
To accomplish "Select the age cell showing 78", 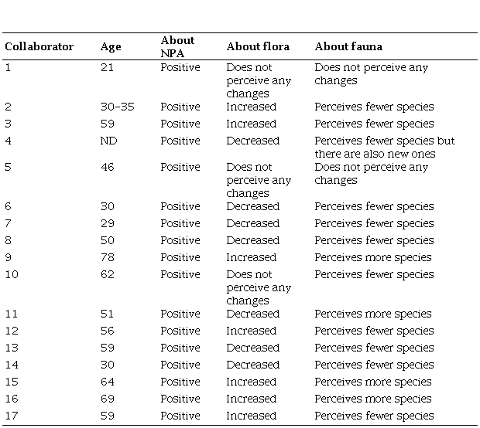I will (108, 257).
